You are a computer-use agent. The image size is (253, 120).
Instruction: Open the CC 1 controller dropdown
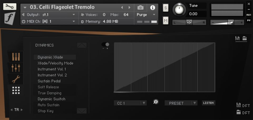point(130,103)
